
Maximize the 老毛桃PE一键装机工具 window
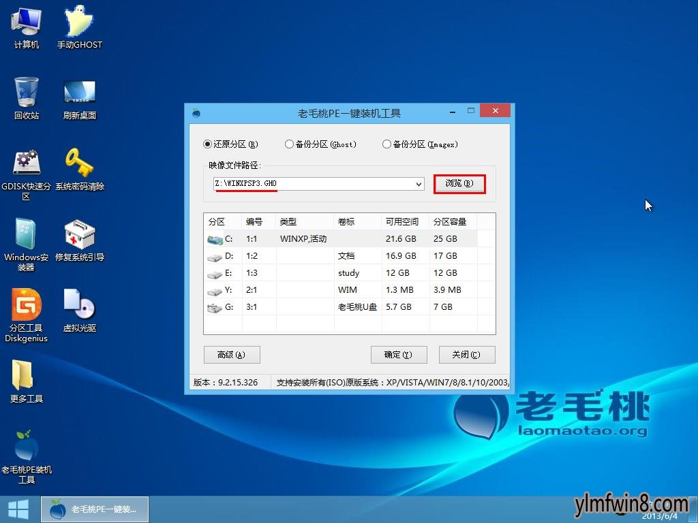click(x=470, y=110)
